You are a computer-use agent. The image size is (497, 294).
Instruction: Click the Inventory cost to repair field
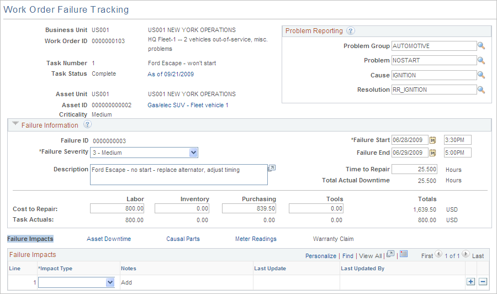(182, 208)
